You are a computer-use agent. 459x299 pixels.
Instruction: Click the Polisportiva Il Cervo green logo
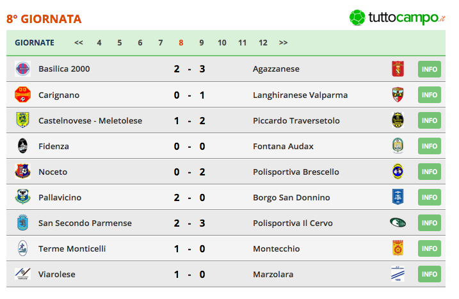(398, 223)
